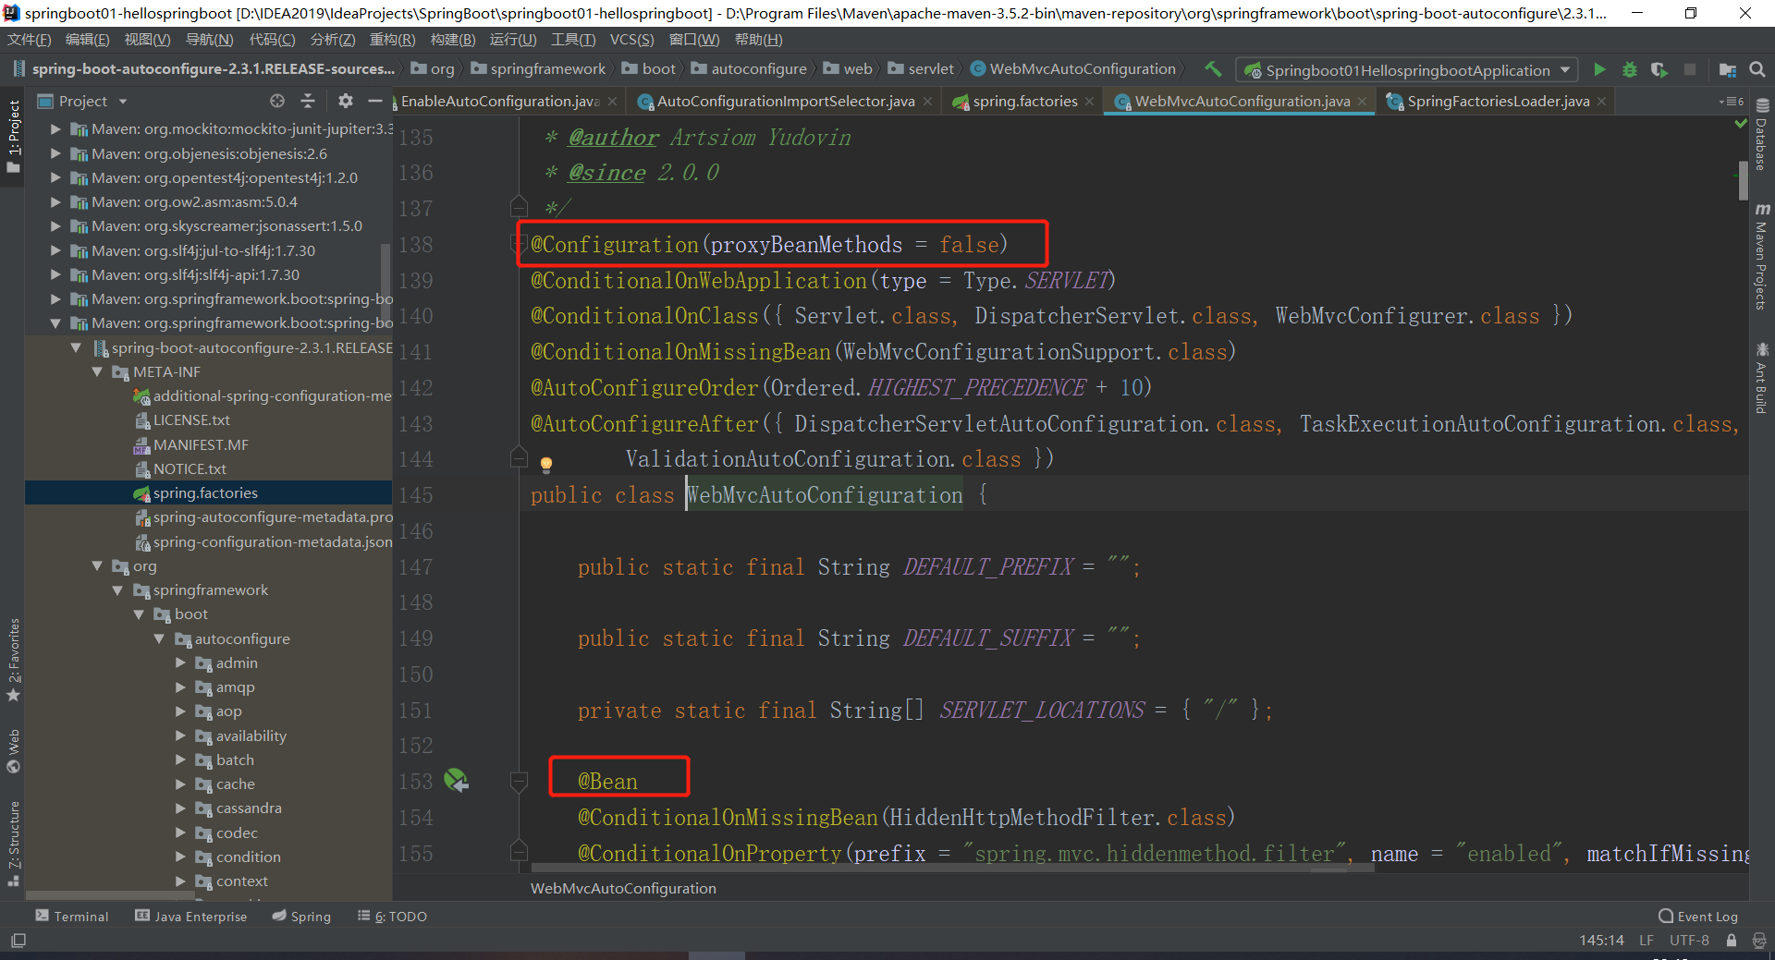This screenshot has width=1775, height=960.
Task: Open the VCS(S) menu
Action: [x=631, y=40]
